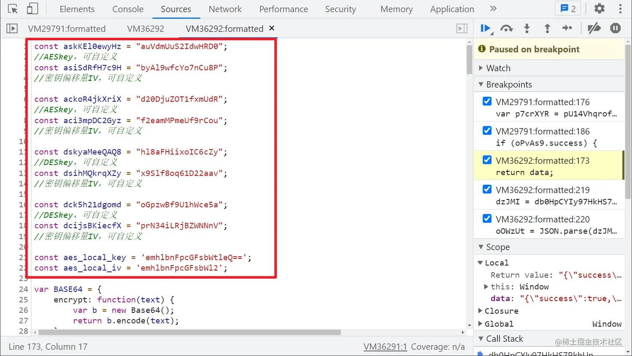The height and width of the screenshot is (356, 632).
Task: Switch to the Console panel
Action: (x=128, y=9)
